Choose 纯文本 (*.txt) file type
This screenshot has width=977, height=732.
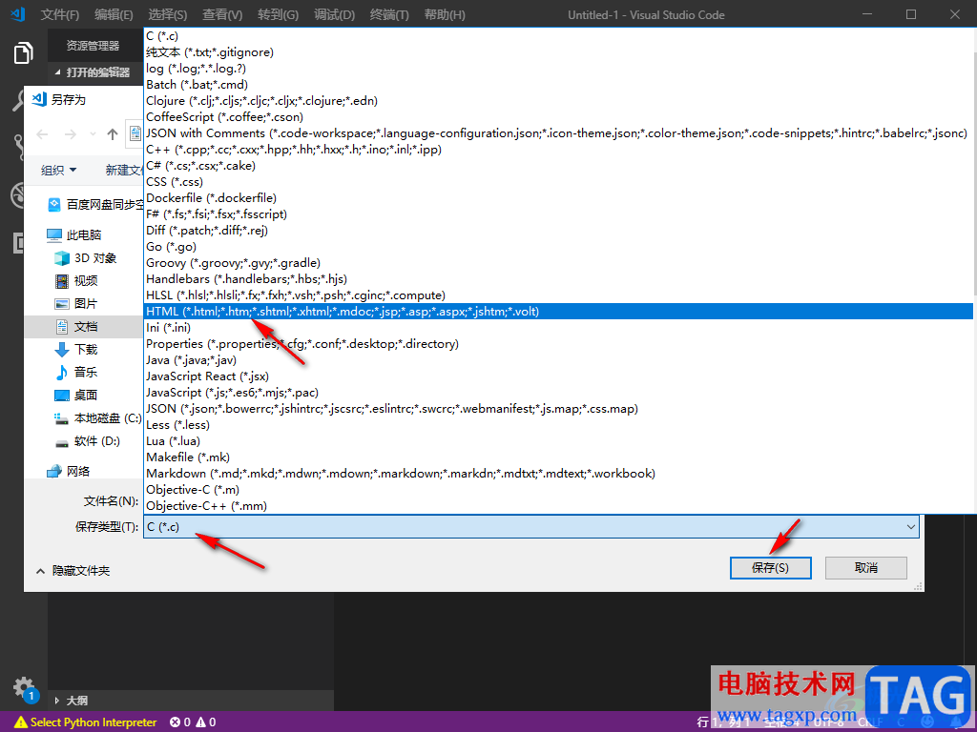coord(558,52)
